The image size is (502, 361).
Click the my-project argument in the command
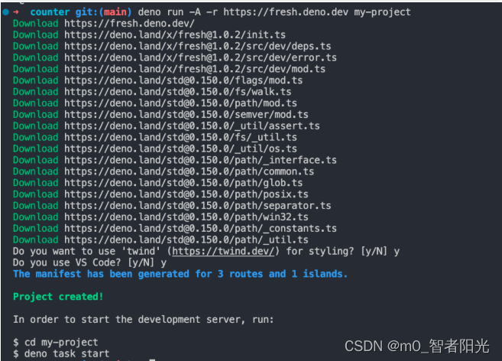(x=382, y=12)
